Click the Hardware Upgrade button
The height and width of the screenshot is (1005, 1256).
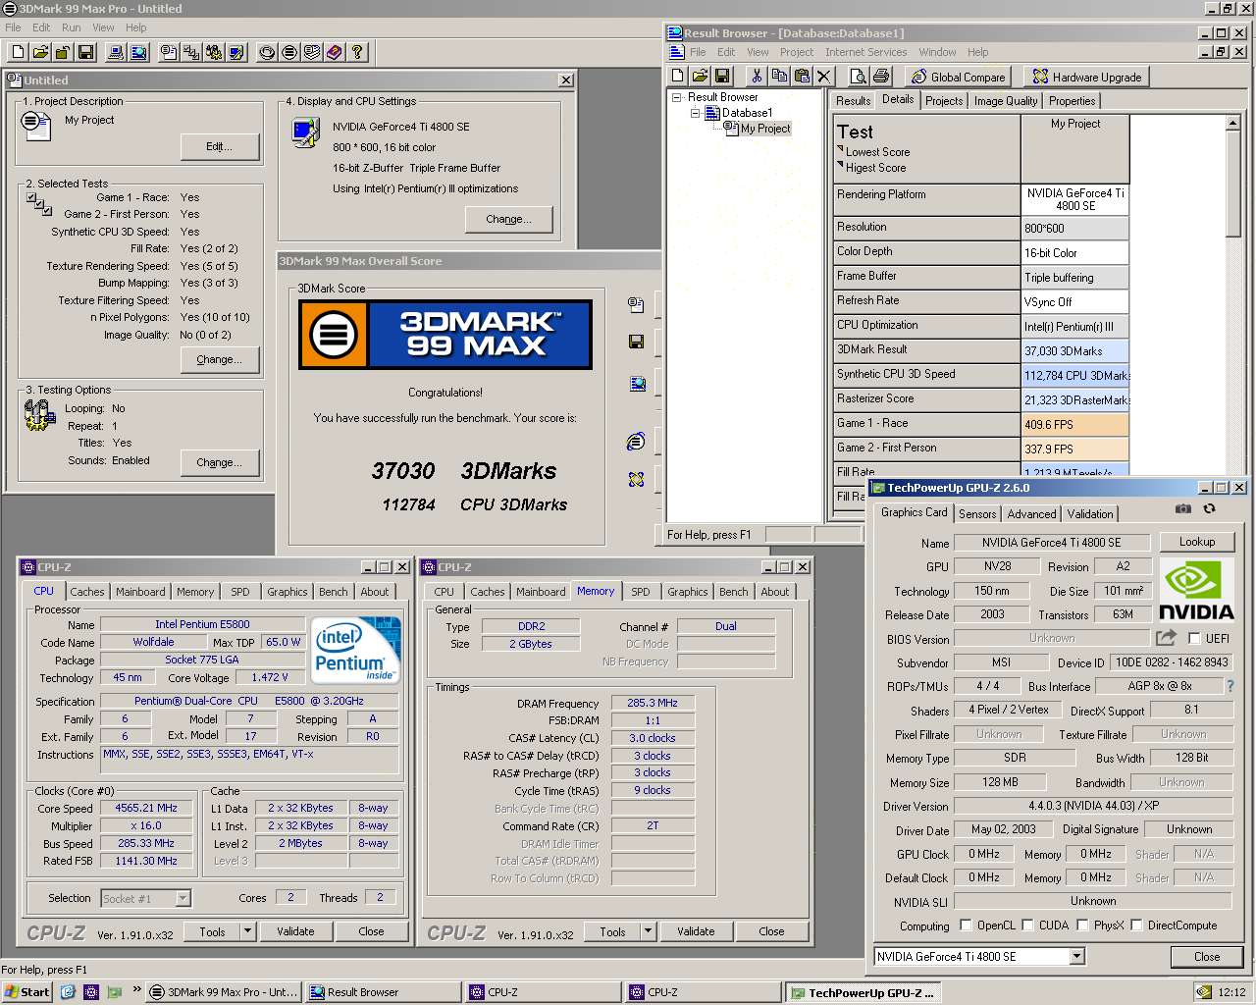pyautogui.click(x=1087, y=77)
